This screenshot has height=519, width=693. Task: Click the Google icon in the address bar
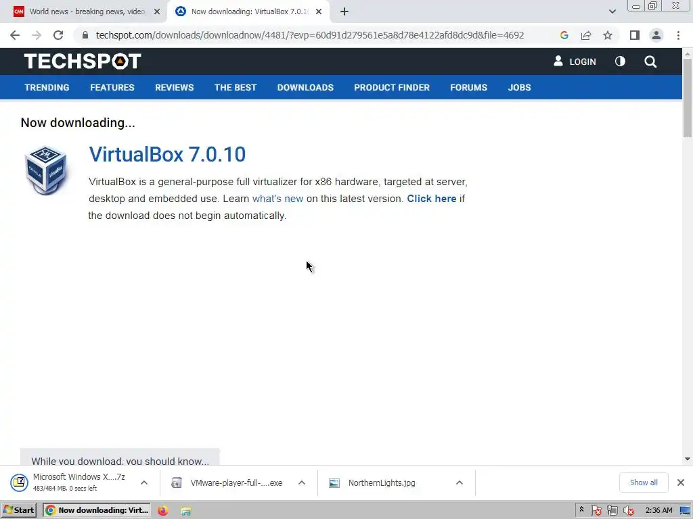(564, 35)
